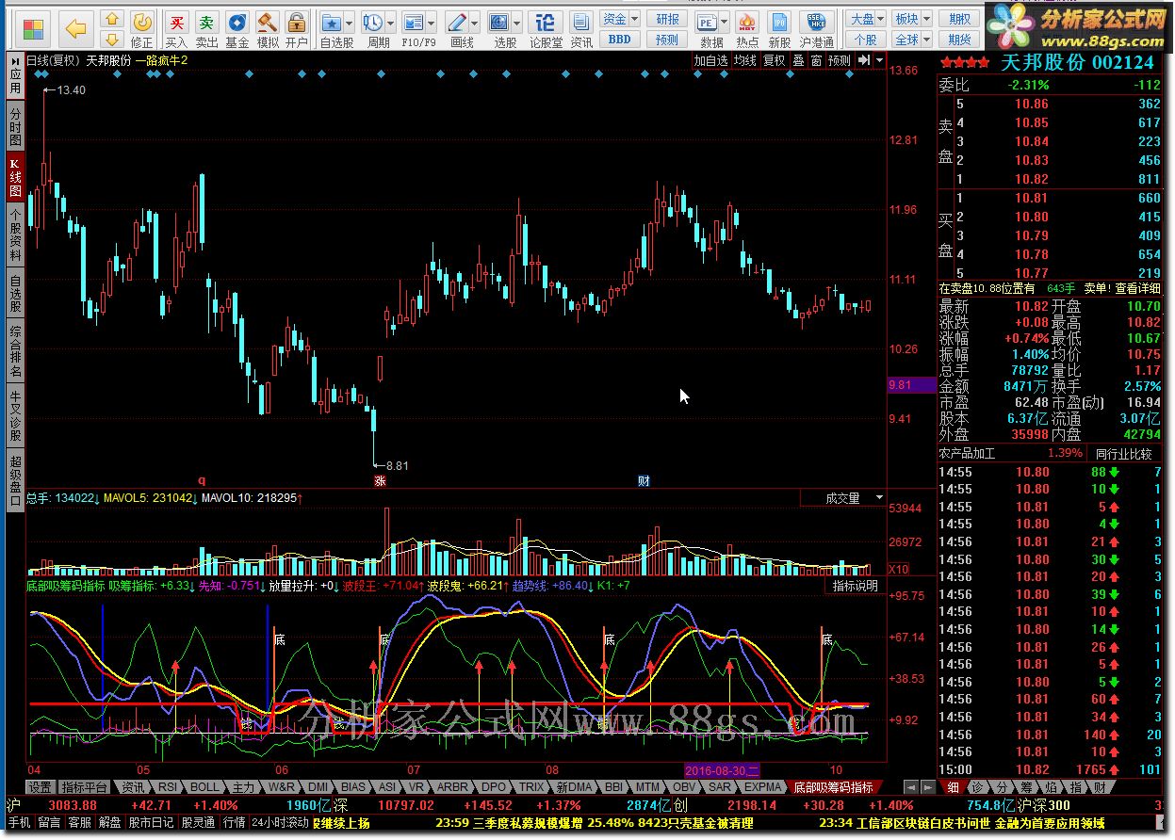Click the BBD button
Viewport: 1175px width, 840px height.
pyautogui.click(x=620, y=40)
